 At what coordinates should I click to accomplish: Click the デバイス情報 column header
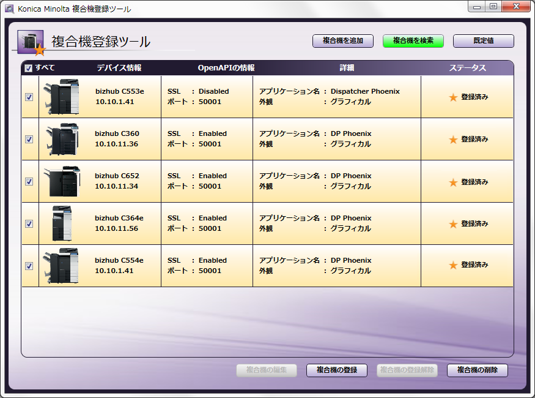click(x=119, y=67)
